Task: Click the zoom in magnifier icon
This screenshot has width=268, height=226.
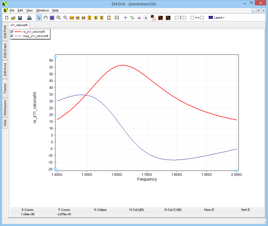Action: pyautogui.click(x=59, y=18)
